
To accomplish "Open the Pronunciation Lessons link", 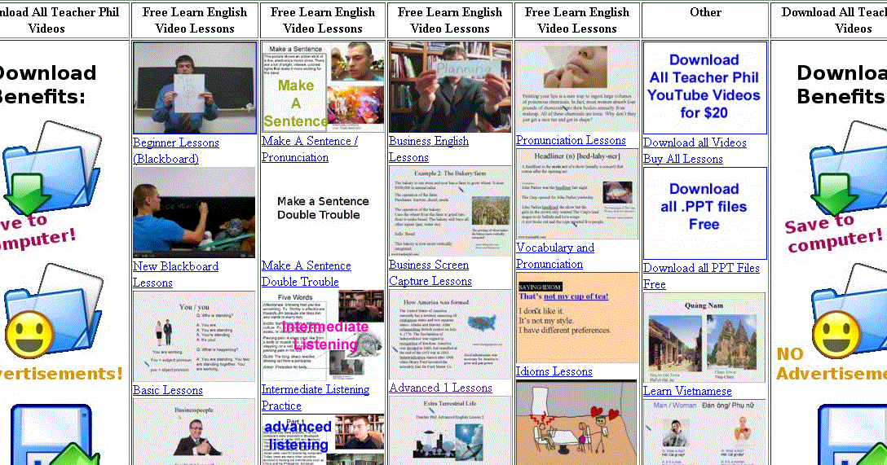I will [x=571, y=141].
